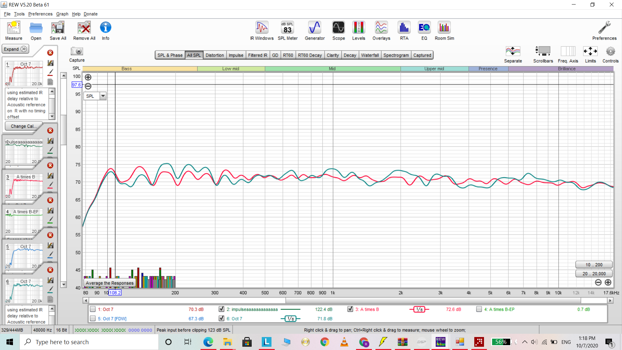Open the EQ window
The image size is (622, 350).
tap(424, 28)
